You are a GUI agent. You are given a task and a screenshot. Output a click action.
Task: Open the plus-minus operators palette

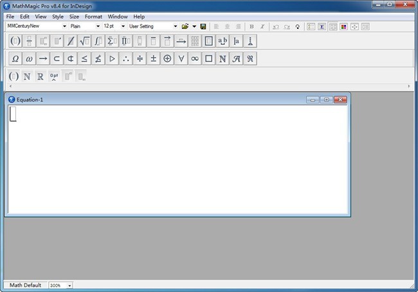tap(154, 58)
